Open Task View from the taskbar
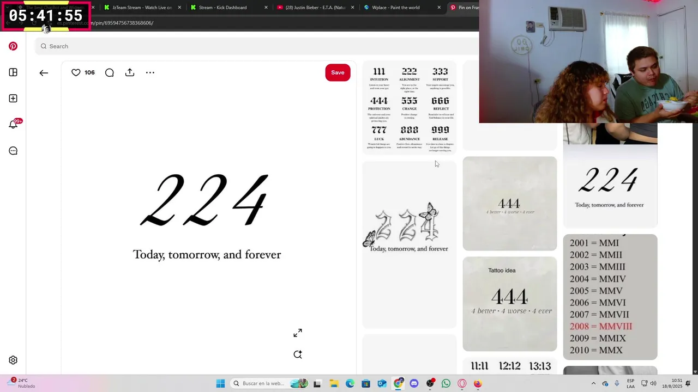 [317, 383]
